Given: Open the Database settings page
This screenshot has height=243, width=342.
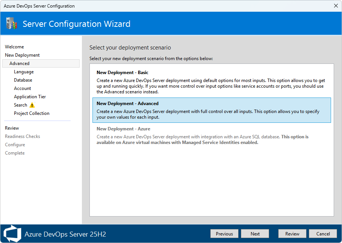Looking at the screenshot, I should click(23, 80).
